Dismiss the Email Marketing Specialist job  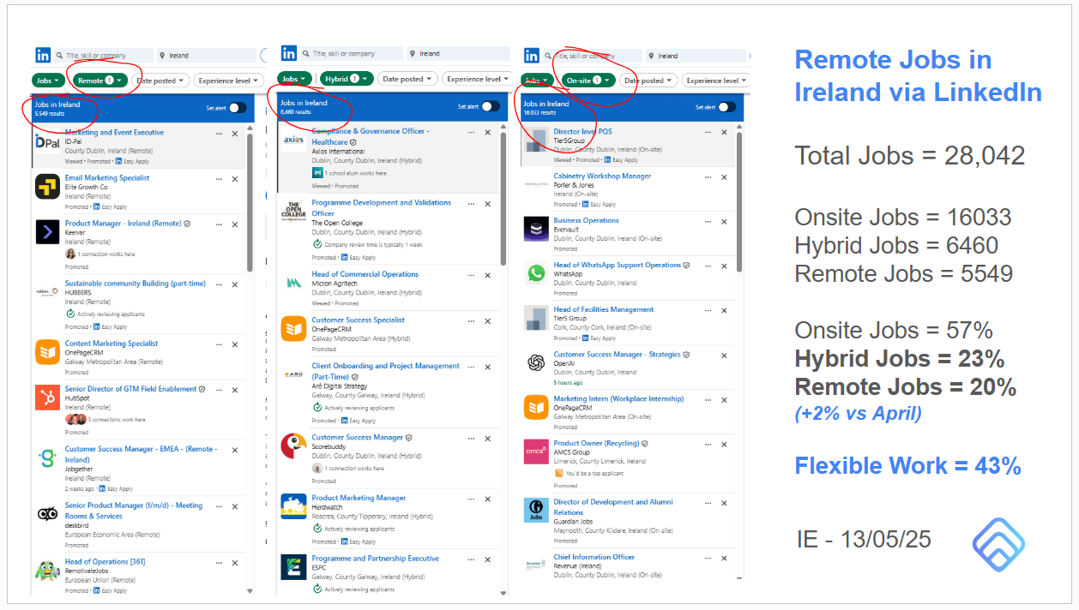tap(235, 179)
